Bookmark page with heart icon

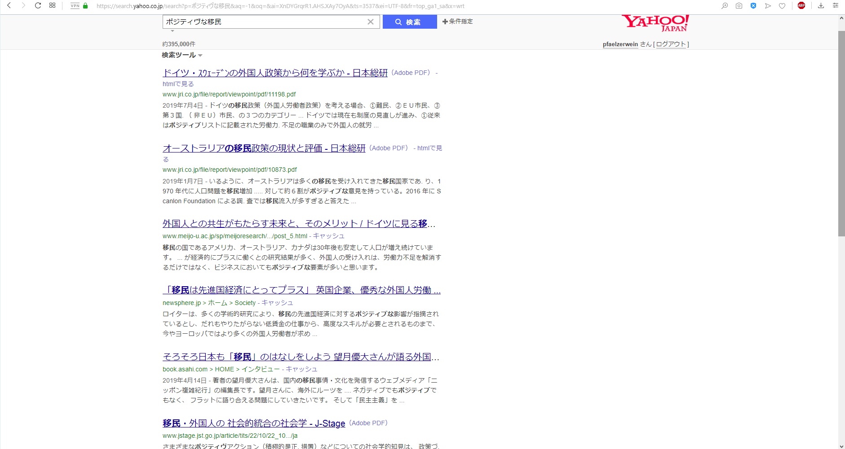pyautogui.click(x=782, y=6)
